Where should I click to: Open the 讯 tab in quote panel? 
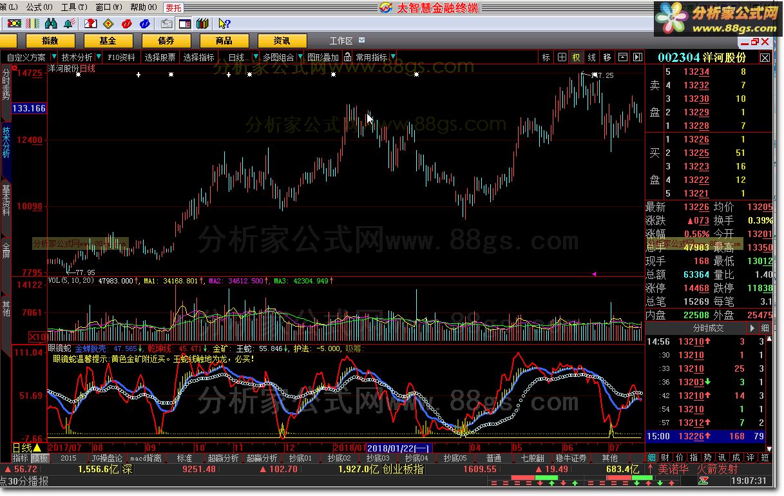(x=721, y=457)
